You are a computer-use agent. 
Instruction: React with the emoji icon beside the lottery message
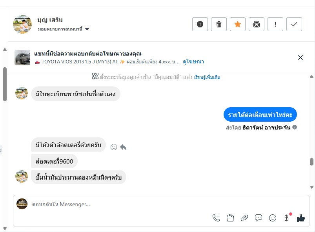pyautogui.click(x=114, y=147)
